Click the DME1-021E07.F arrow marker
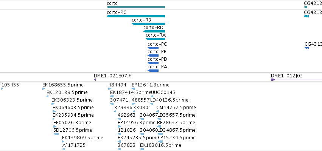Screen dimensions: 322x151 click(x=95, y=80)
